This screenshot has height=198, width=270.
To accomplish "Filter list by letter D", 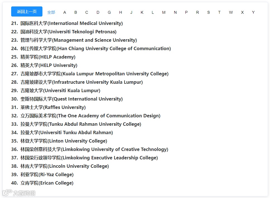I will [98, 12].
